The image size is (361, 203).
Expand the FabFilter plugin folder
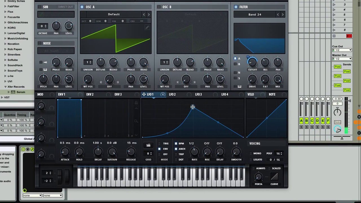click(x=5, y=6)
